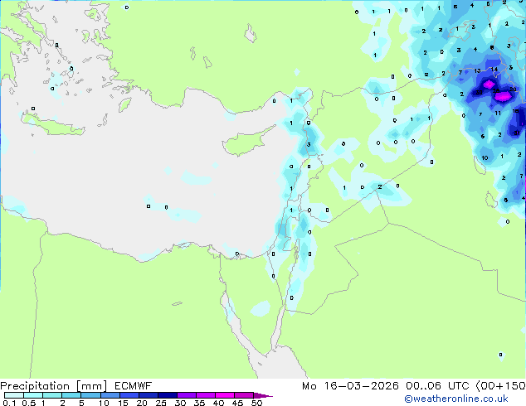Click the 'Precipitation' title text
Screen dimensions: 526x406
coord(35,386)
